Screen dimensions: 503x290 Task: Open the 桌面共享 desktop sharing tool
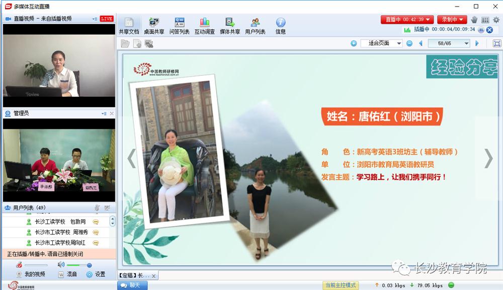[154, 26]
